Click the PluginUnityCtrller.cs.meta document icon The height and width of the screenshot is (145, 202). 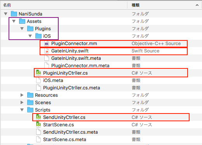click(x=38, y=88)
